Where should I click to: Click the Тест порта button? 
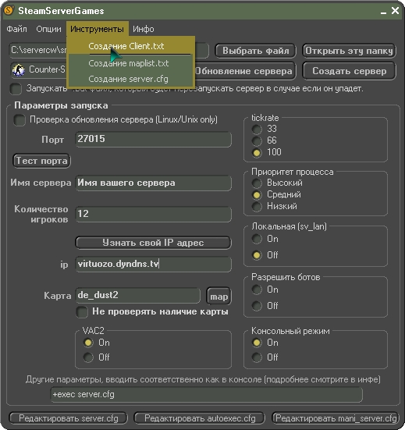(41, 161)
